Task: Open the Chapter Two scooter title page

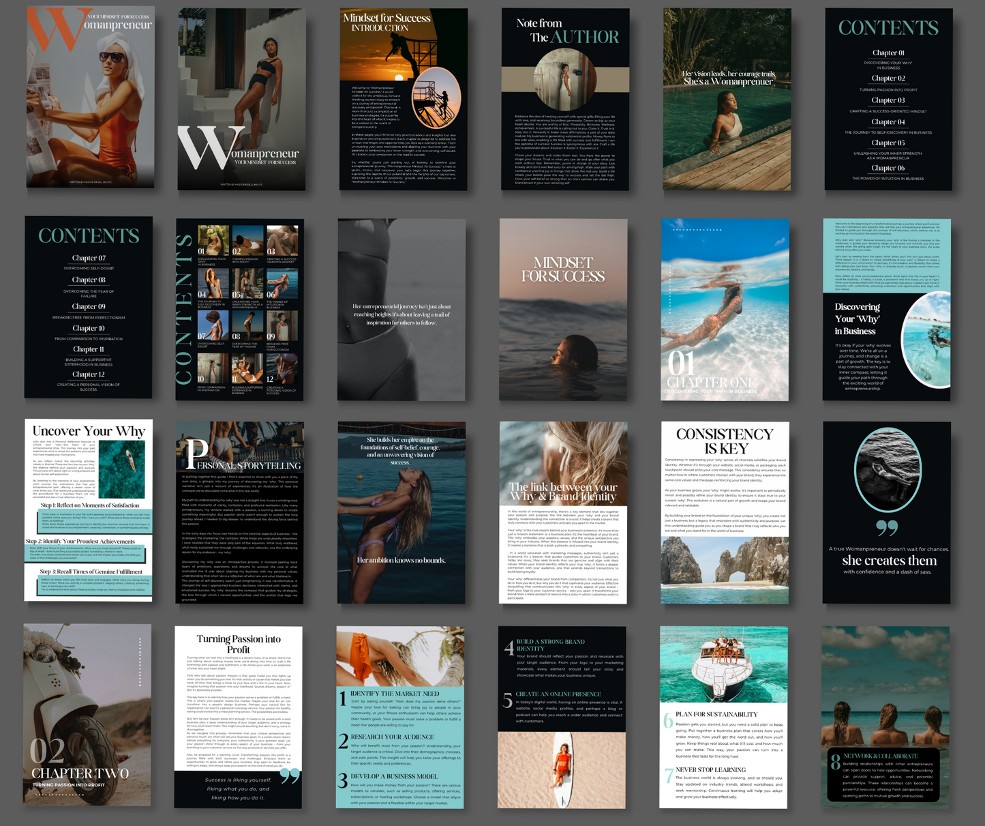Action: 87,715
